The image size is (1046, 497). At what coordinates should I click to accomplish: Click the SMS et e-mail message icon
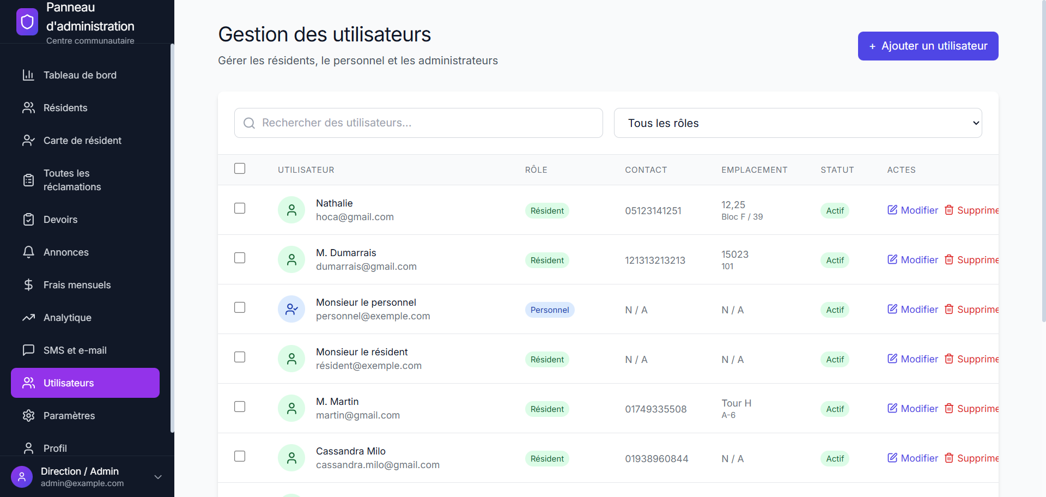coord(28,350)
